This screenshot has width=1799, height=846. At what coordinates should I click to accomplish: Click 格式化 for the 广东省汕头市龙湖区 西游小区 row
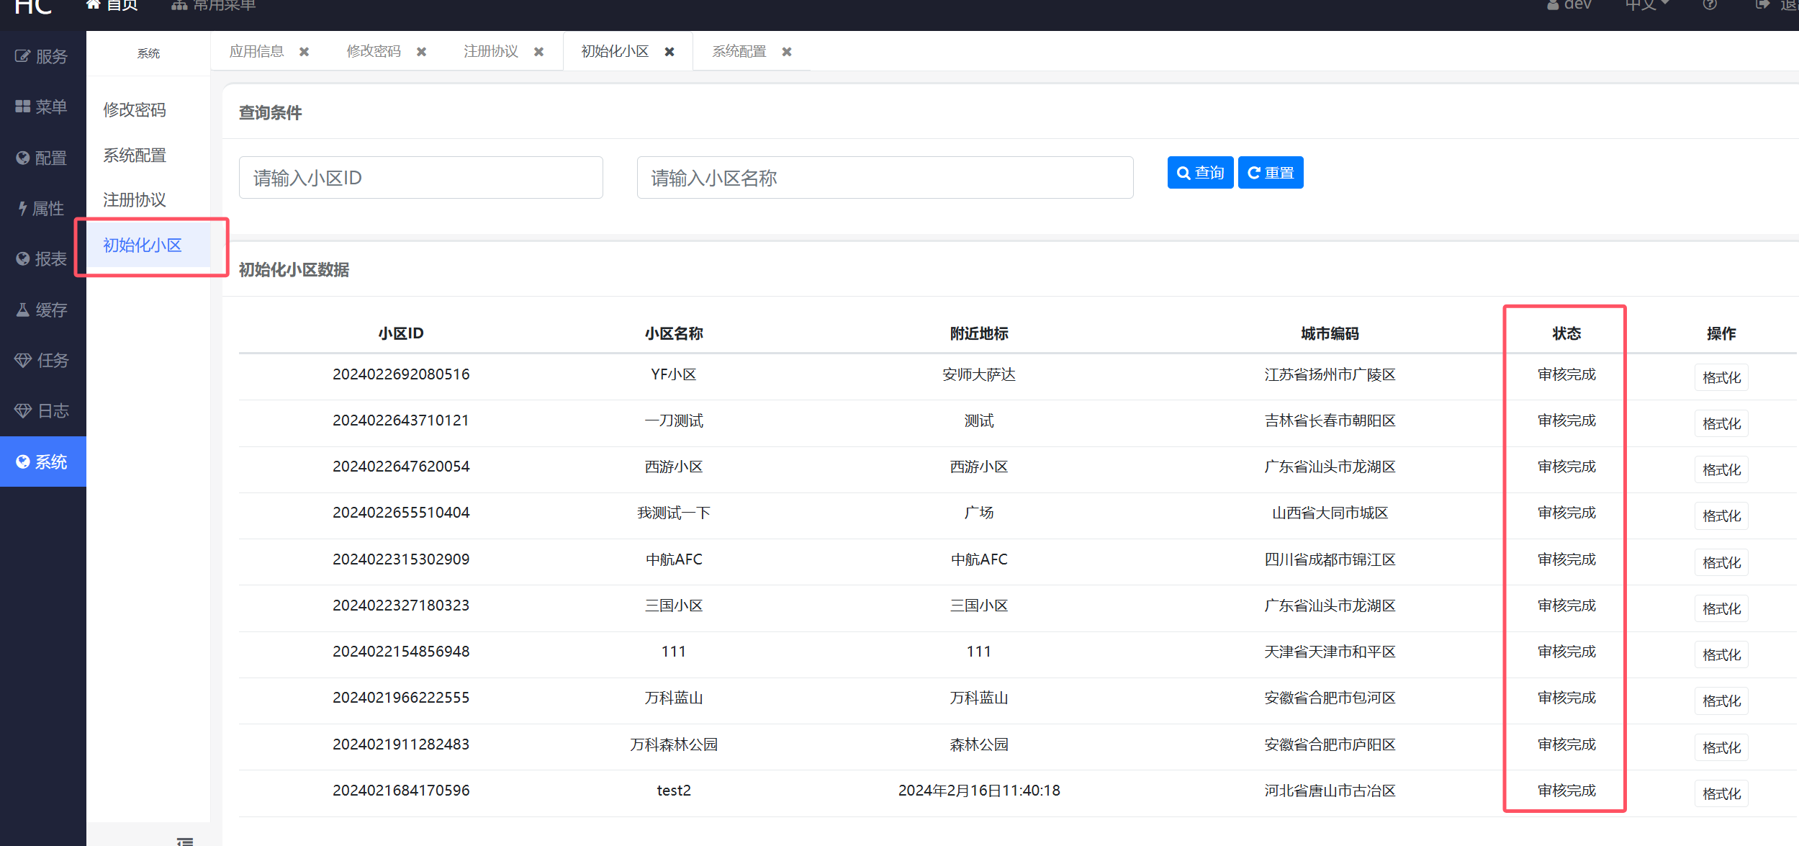[x=1721, y=469]
